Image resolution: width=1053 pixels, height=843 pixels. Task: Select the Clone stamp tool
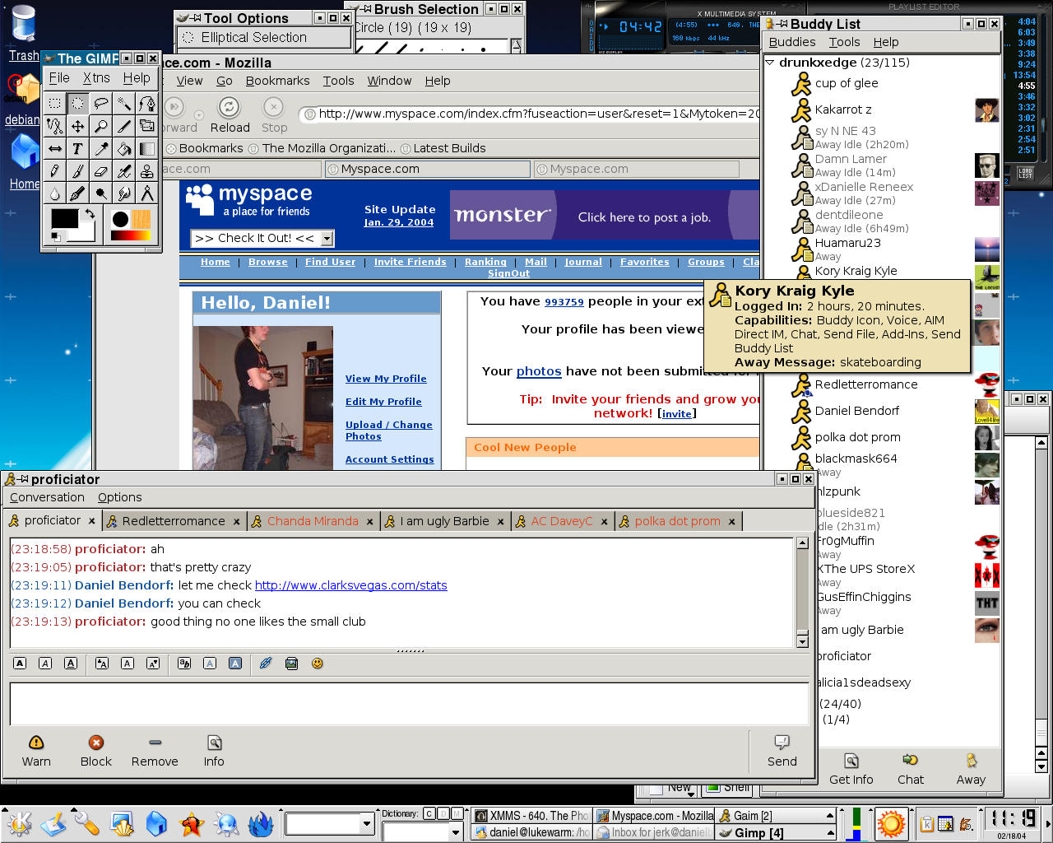[146, 171]
